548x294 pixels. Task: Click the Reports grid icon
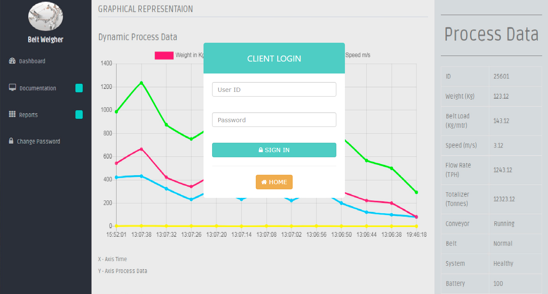[12, 115]
